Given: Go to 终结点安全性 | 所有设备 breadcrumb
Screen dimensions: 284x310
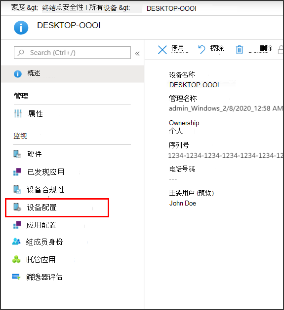Looking at the screenshot, I should click(x=80, y=7).
